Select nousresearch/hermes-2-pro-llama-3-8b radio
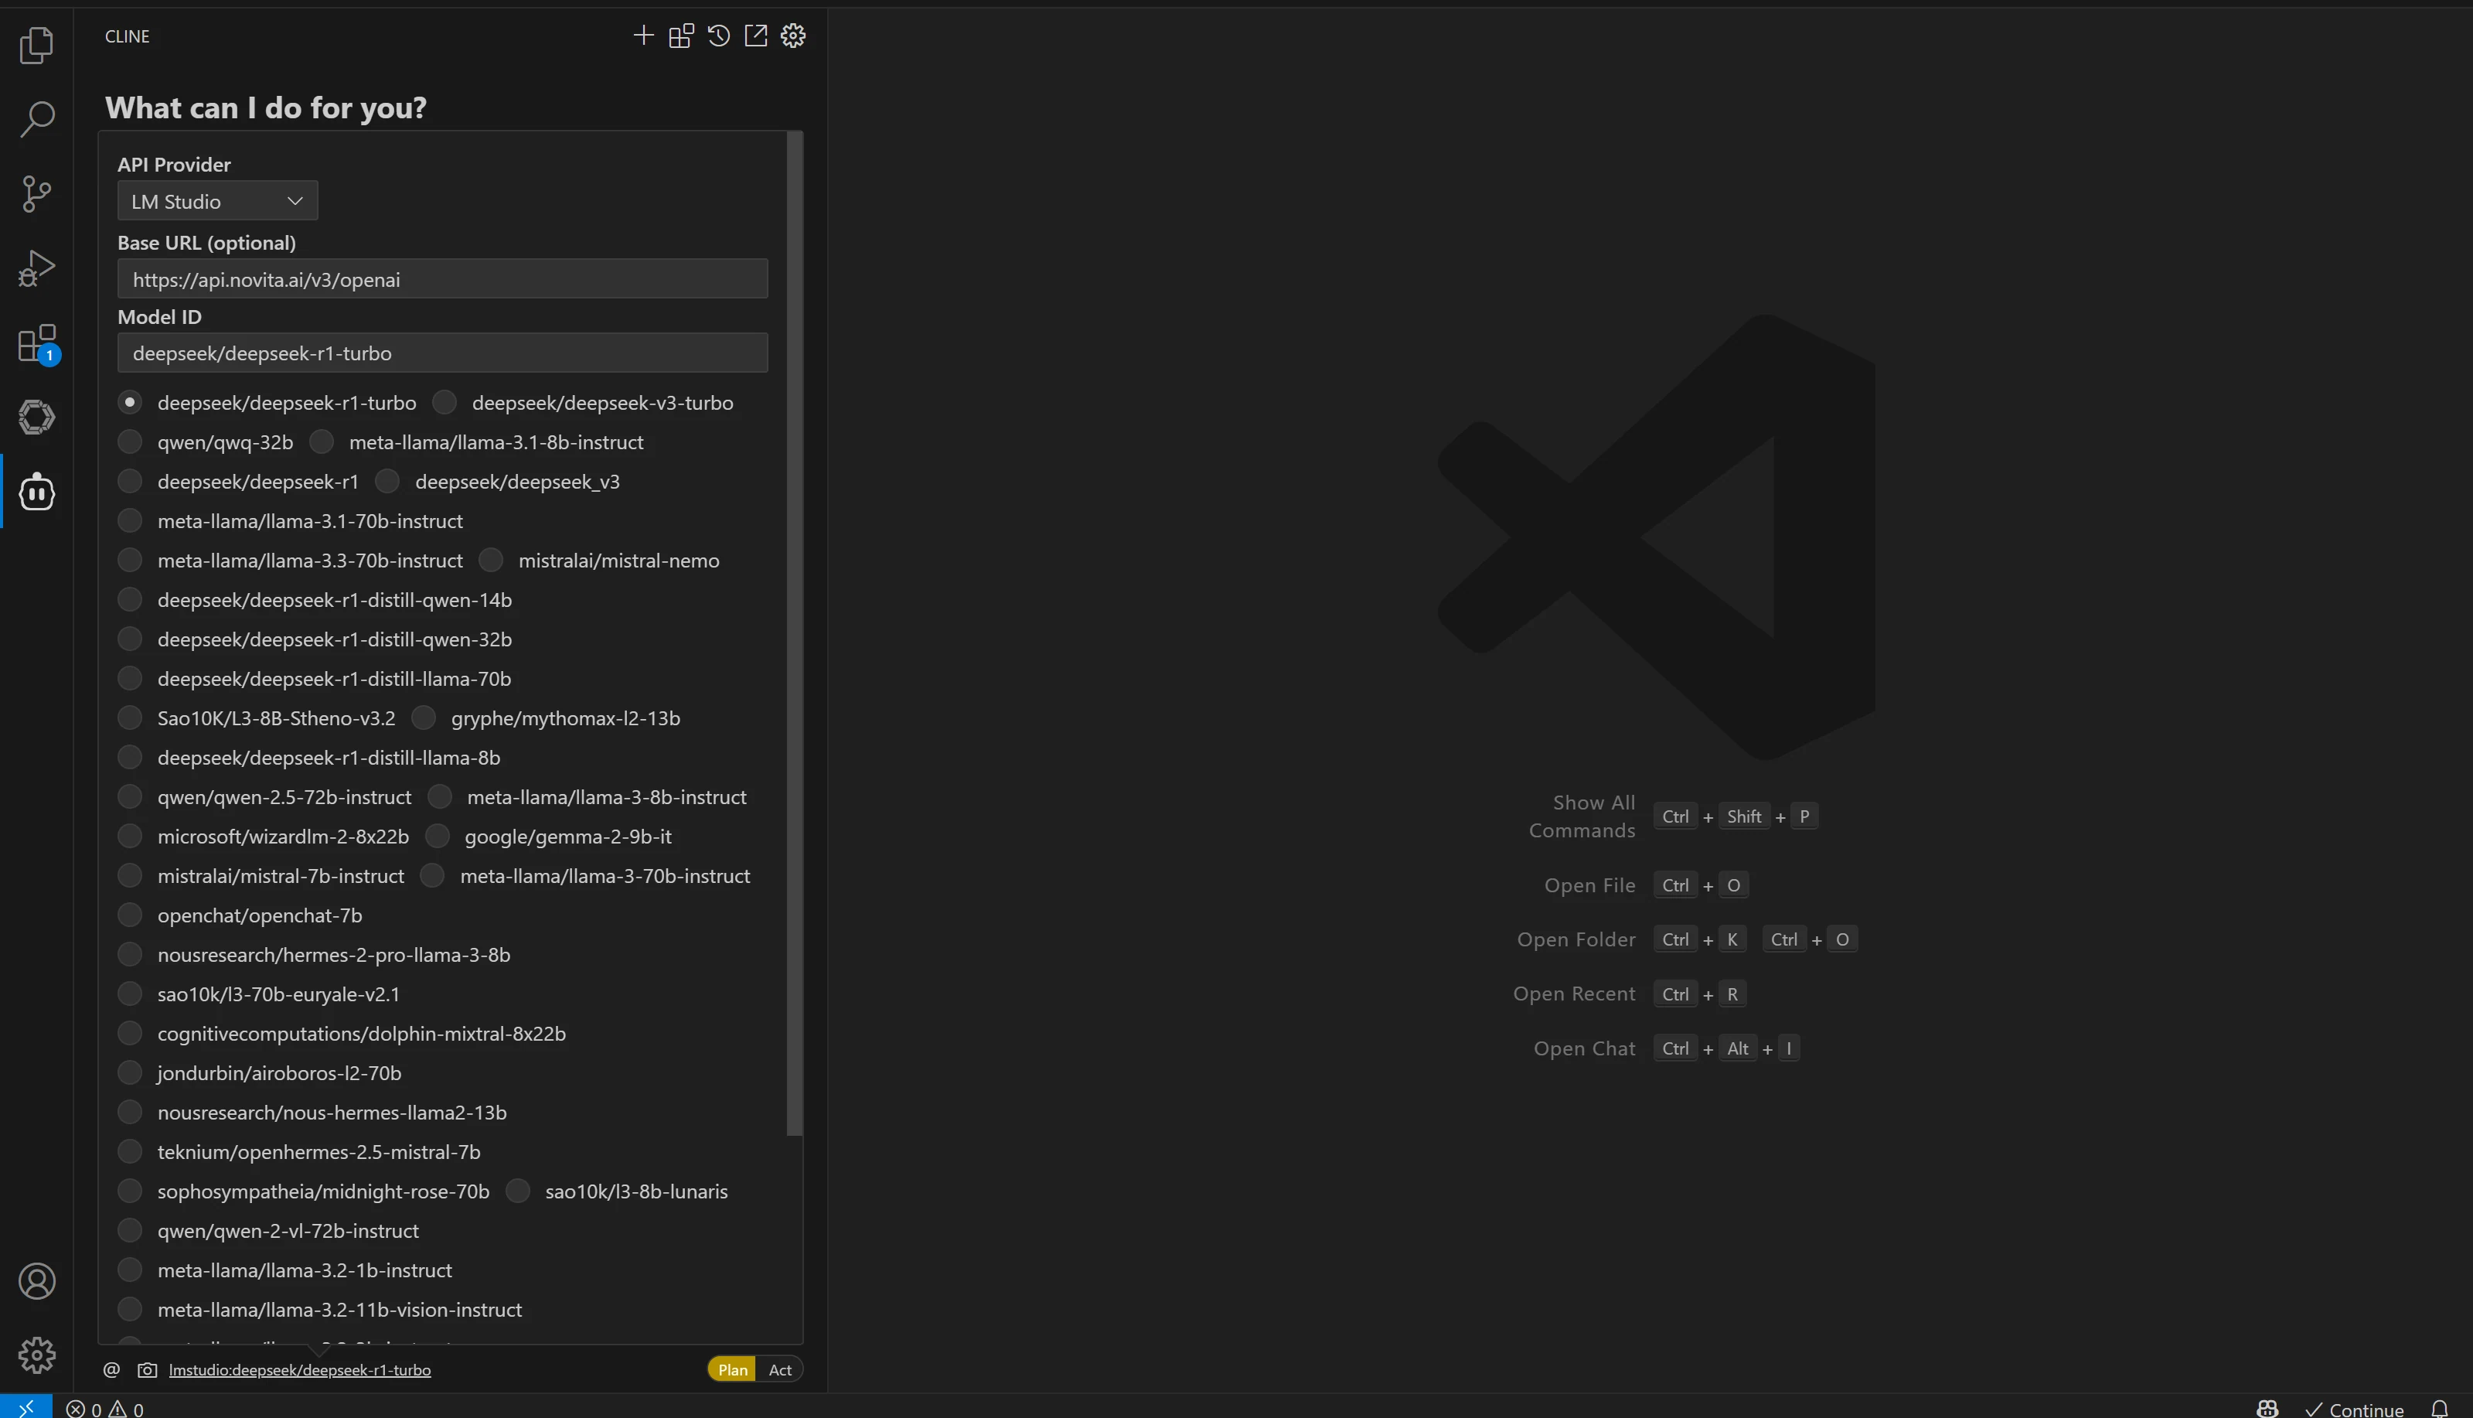The width and height of the screenshot is (2473, 1418). pyautogui.click(x=130, y=954)
